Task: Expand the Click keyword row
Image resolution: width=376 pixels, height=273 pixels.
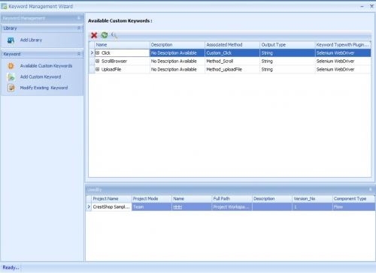Action: coord(98,52)
